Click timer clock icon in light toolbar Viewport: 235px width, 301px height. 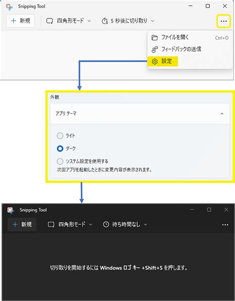(x=105, y=21)
